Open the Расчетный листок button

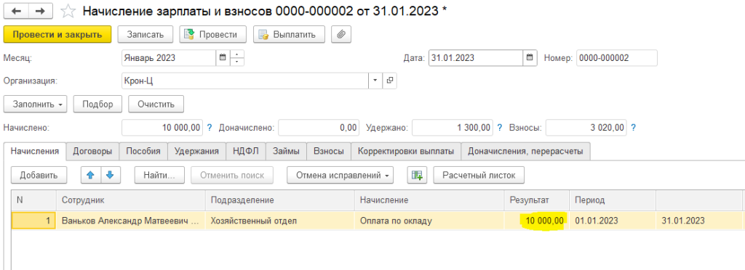[479, 175]
